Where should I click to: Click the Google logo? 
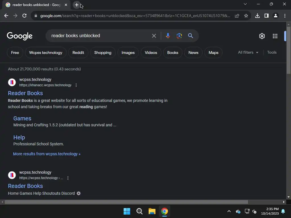[x=20, y=36]
